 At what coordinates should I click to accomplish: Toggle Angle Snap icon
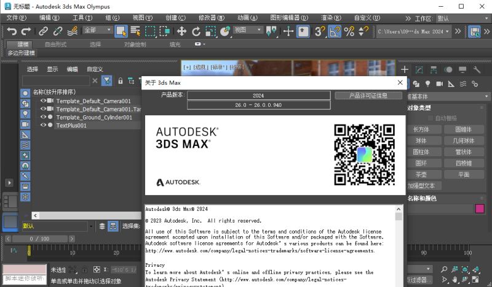tap(335, 31)
